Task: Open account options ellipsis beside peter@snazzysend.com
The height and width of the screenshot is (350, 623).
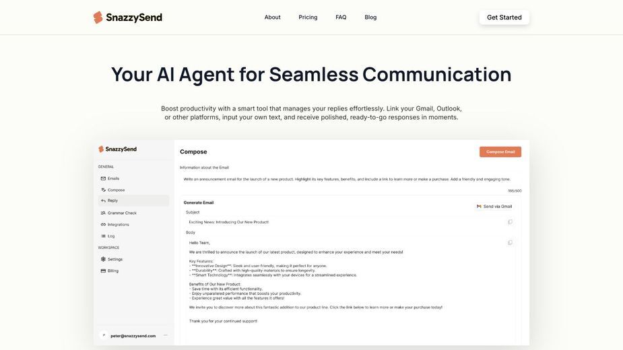Action: pyautogui.click(x=166, y=335)
